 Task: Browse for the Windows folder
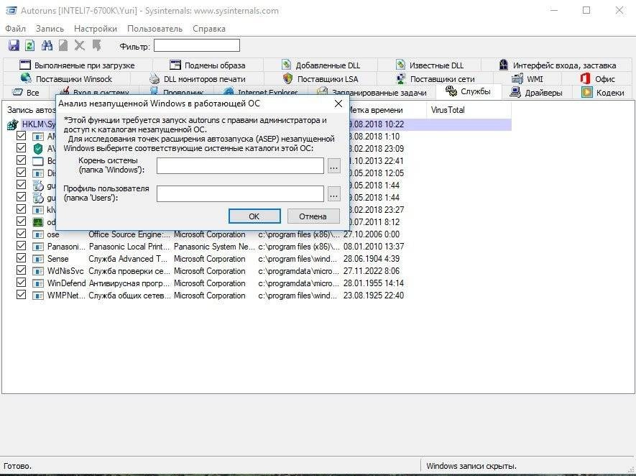[334, 166]
